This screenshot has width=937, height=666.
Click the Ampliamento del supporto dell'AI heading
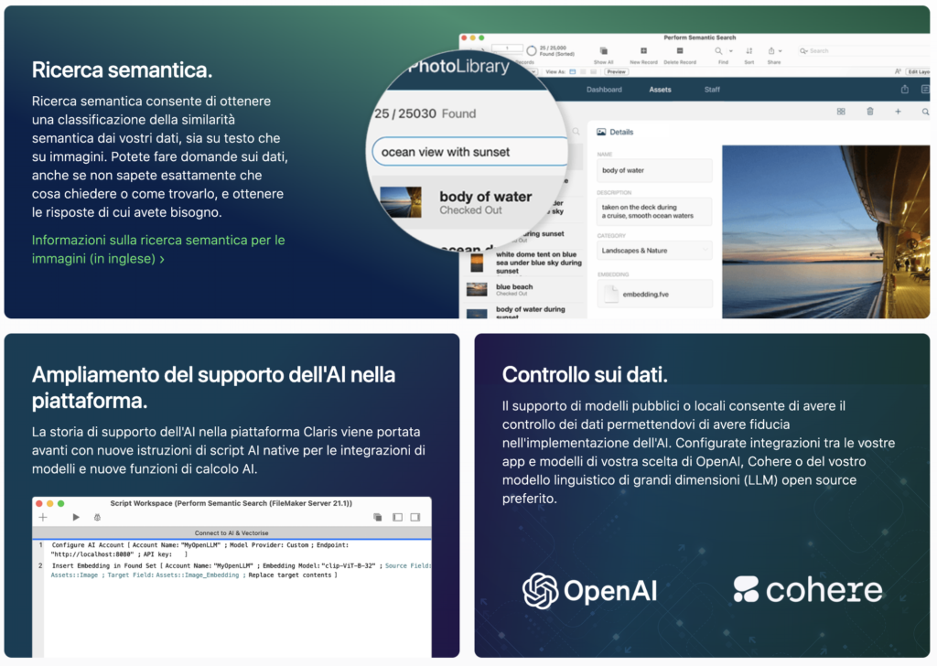[213, 388]
